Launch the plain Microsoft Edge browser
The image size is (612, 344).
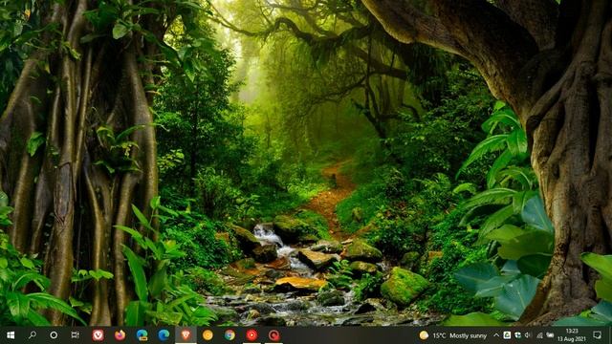[x=164, y=335]
